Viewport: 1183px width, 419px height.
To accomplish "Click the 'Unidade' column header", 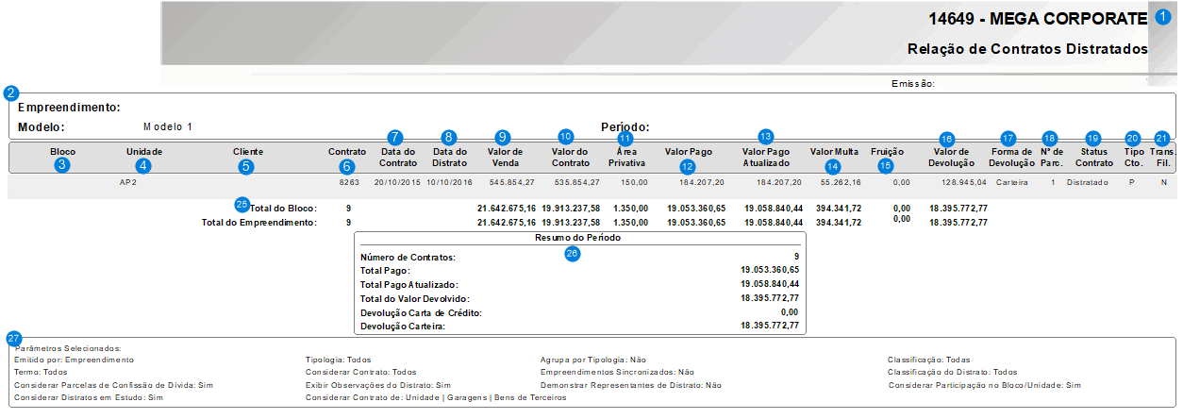I will coord(144,152).
